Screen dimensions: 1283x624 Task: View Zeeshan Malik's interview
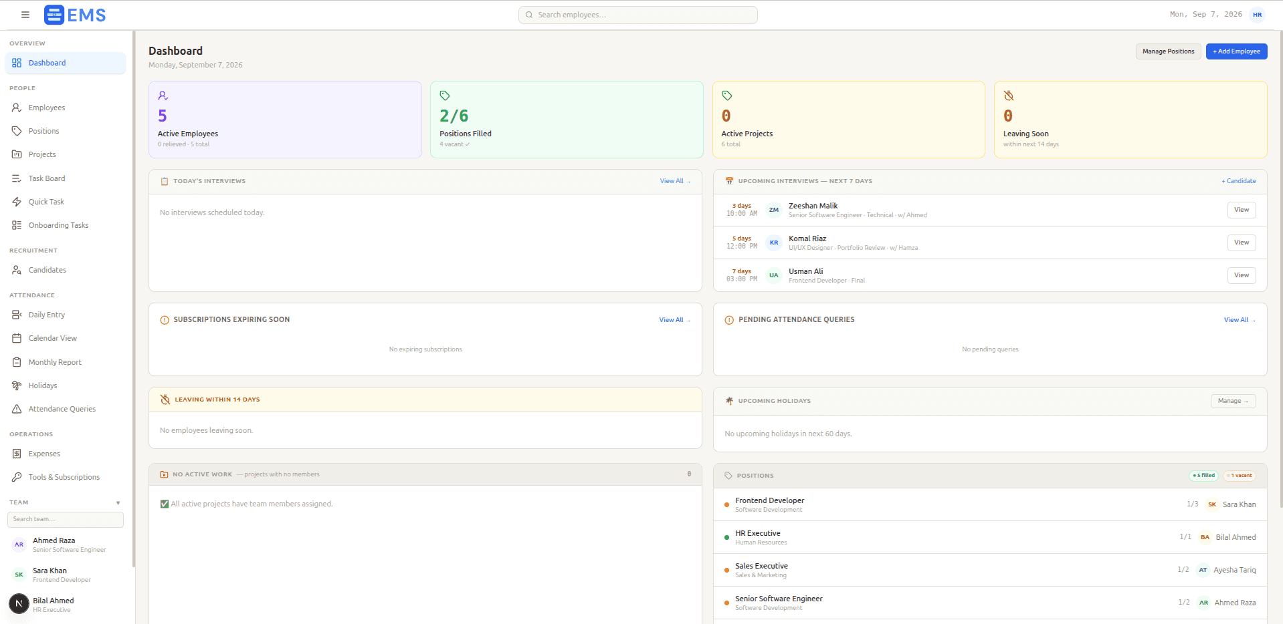click(1242, 210)
